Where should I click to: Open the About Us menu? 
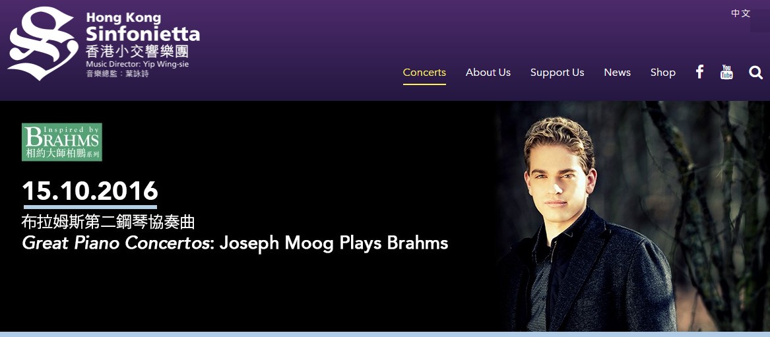coord(488,73)
